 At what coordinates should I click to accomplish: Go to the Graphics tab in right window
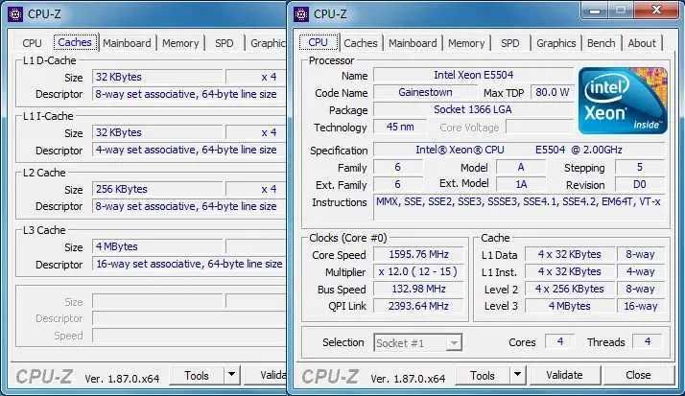coord(555,43)
